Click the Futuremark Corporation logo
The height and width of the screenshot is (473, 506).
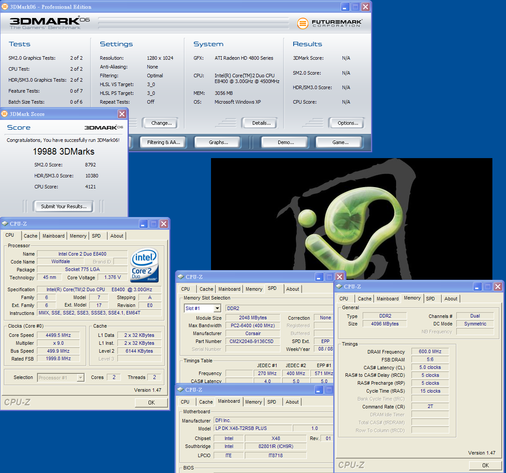[x=329, y=23]
